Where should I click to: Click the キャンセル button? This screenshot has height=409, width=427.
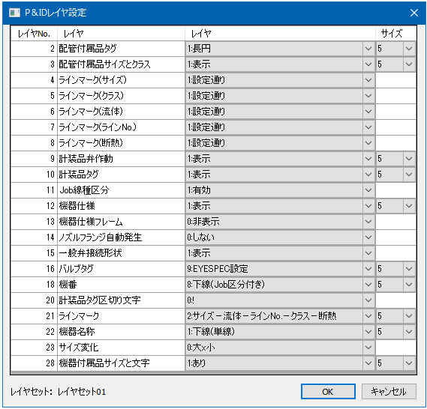389,392
